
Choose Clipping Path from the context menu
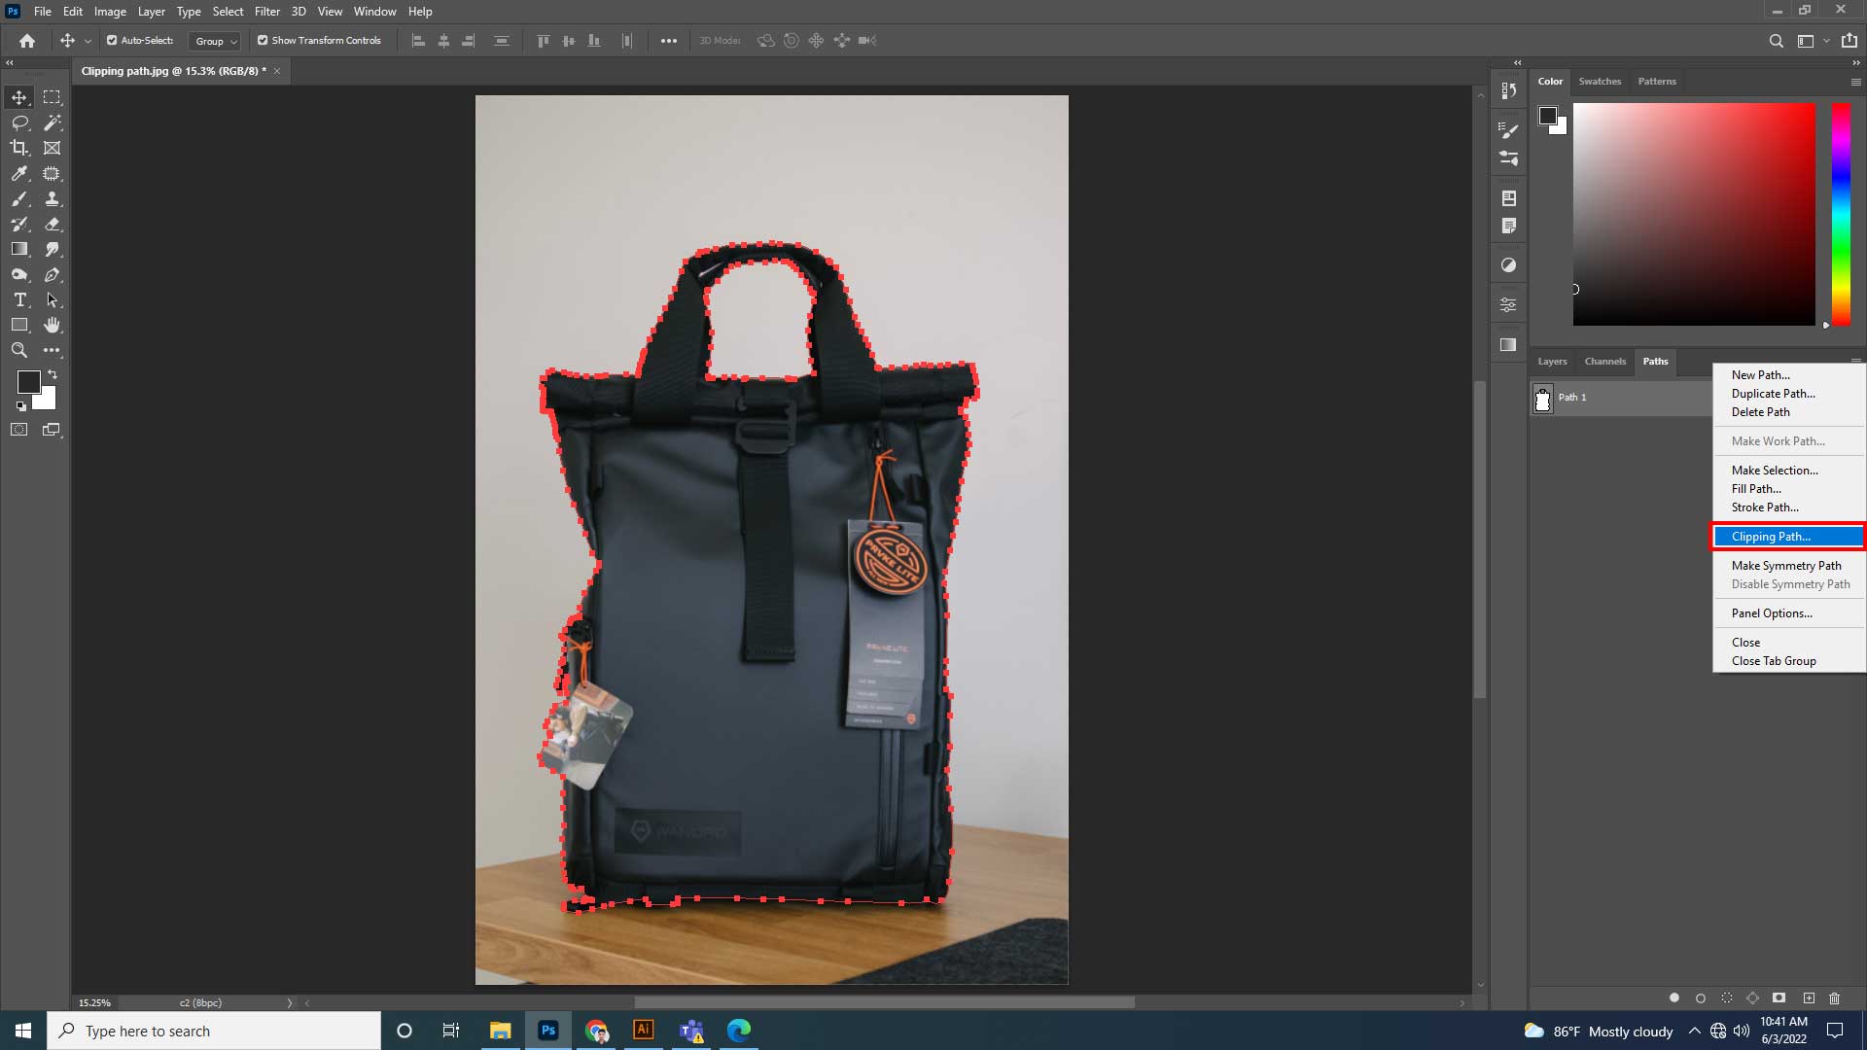coord(1787,536)
